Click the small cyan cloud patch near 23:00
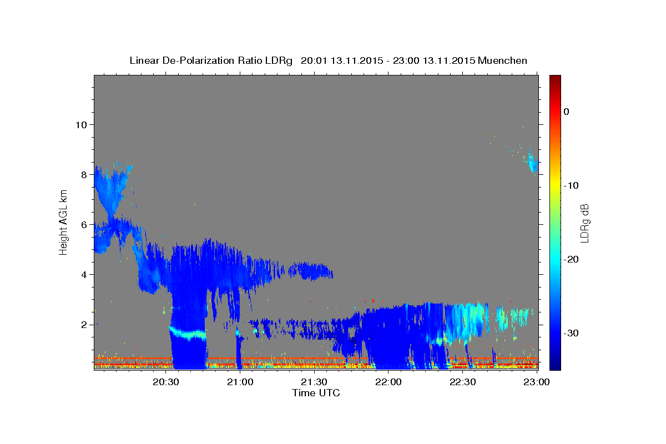This screenshot has height=444, width=666. (x=532, y=161)
